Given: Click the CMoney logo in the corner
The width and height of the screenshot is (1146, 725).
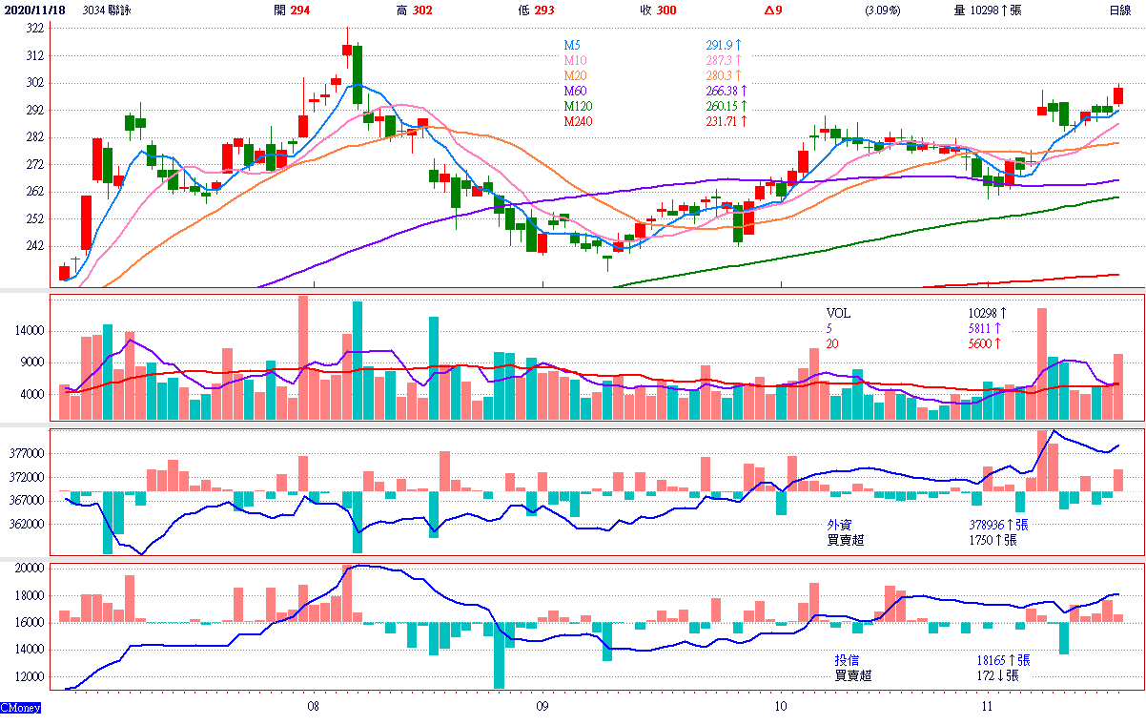Looking at the screenshot, I should [x=21, y=709].
